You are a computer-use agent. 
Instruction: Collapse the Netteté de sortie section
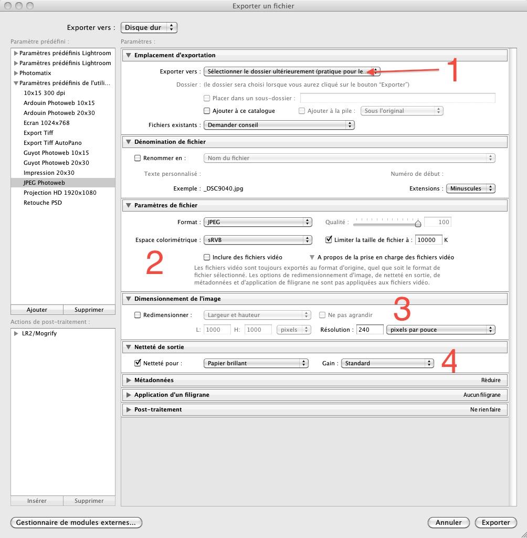pos(128,347)
